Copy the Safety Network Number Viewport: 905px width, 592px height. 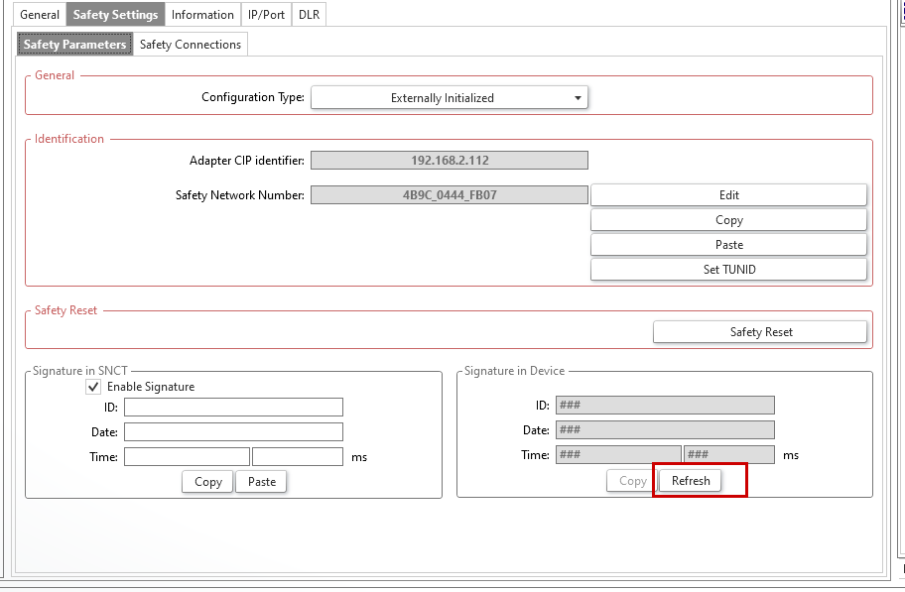(x=728, y=220)
